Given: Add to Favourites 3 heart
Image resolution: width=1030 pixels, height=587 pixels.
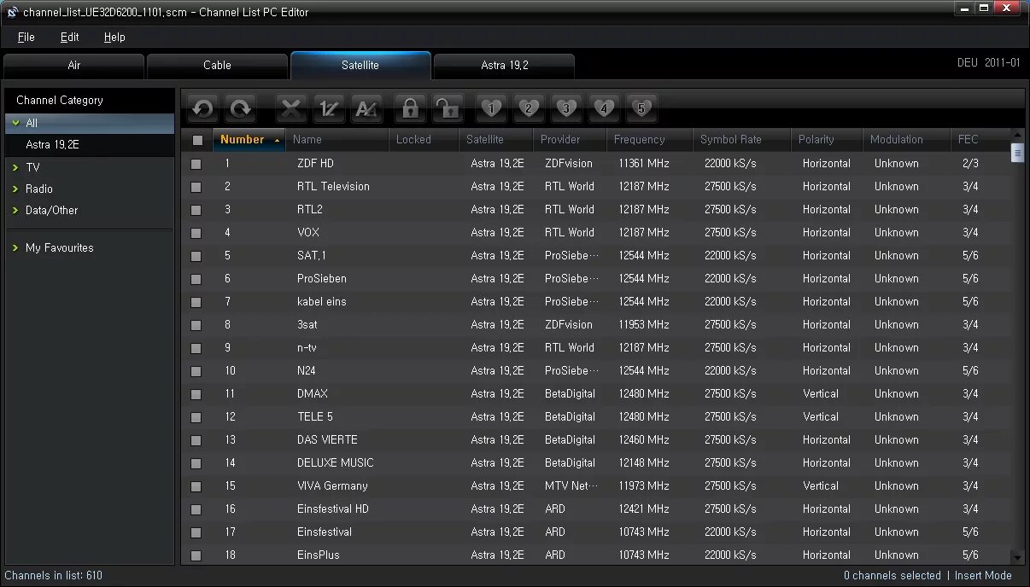Looking at the screenshot, I should click(x=566, y=108).
